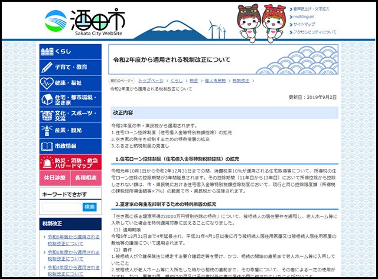Go to 税制改正 breadcrumb link
Screen dimensions: 378x279
pyautogui.click(x=240, y=81)
